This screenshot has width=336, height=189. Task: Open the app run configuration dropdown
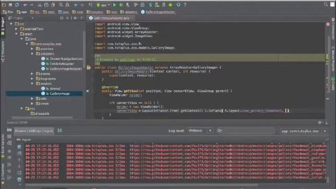point(103,5)
